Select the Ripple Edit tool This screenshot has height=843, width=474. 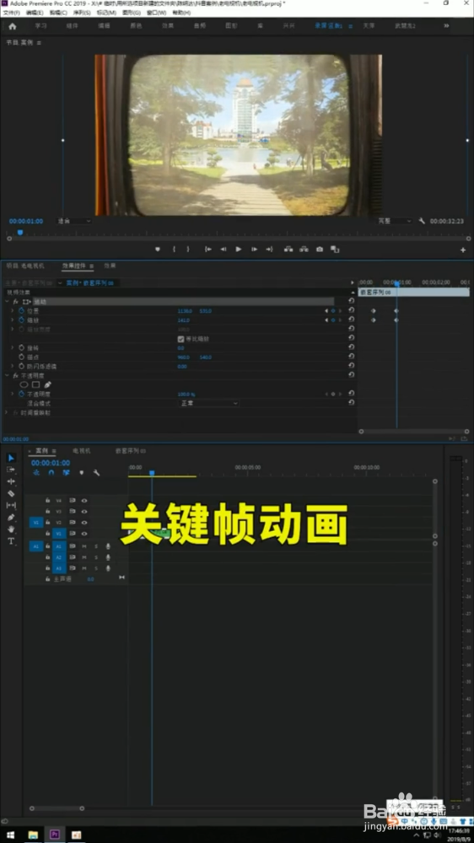(x=11, y=481)
